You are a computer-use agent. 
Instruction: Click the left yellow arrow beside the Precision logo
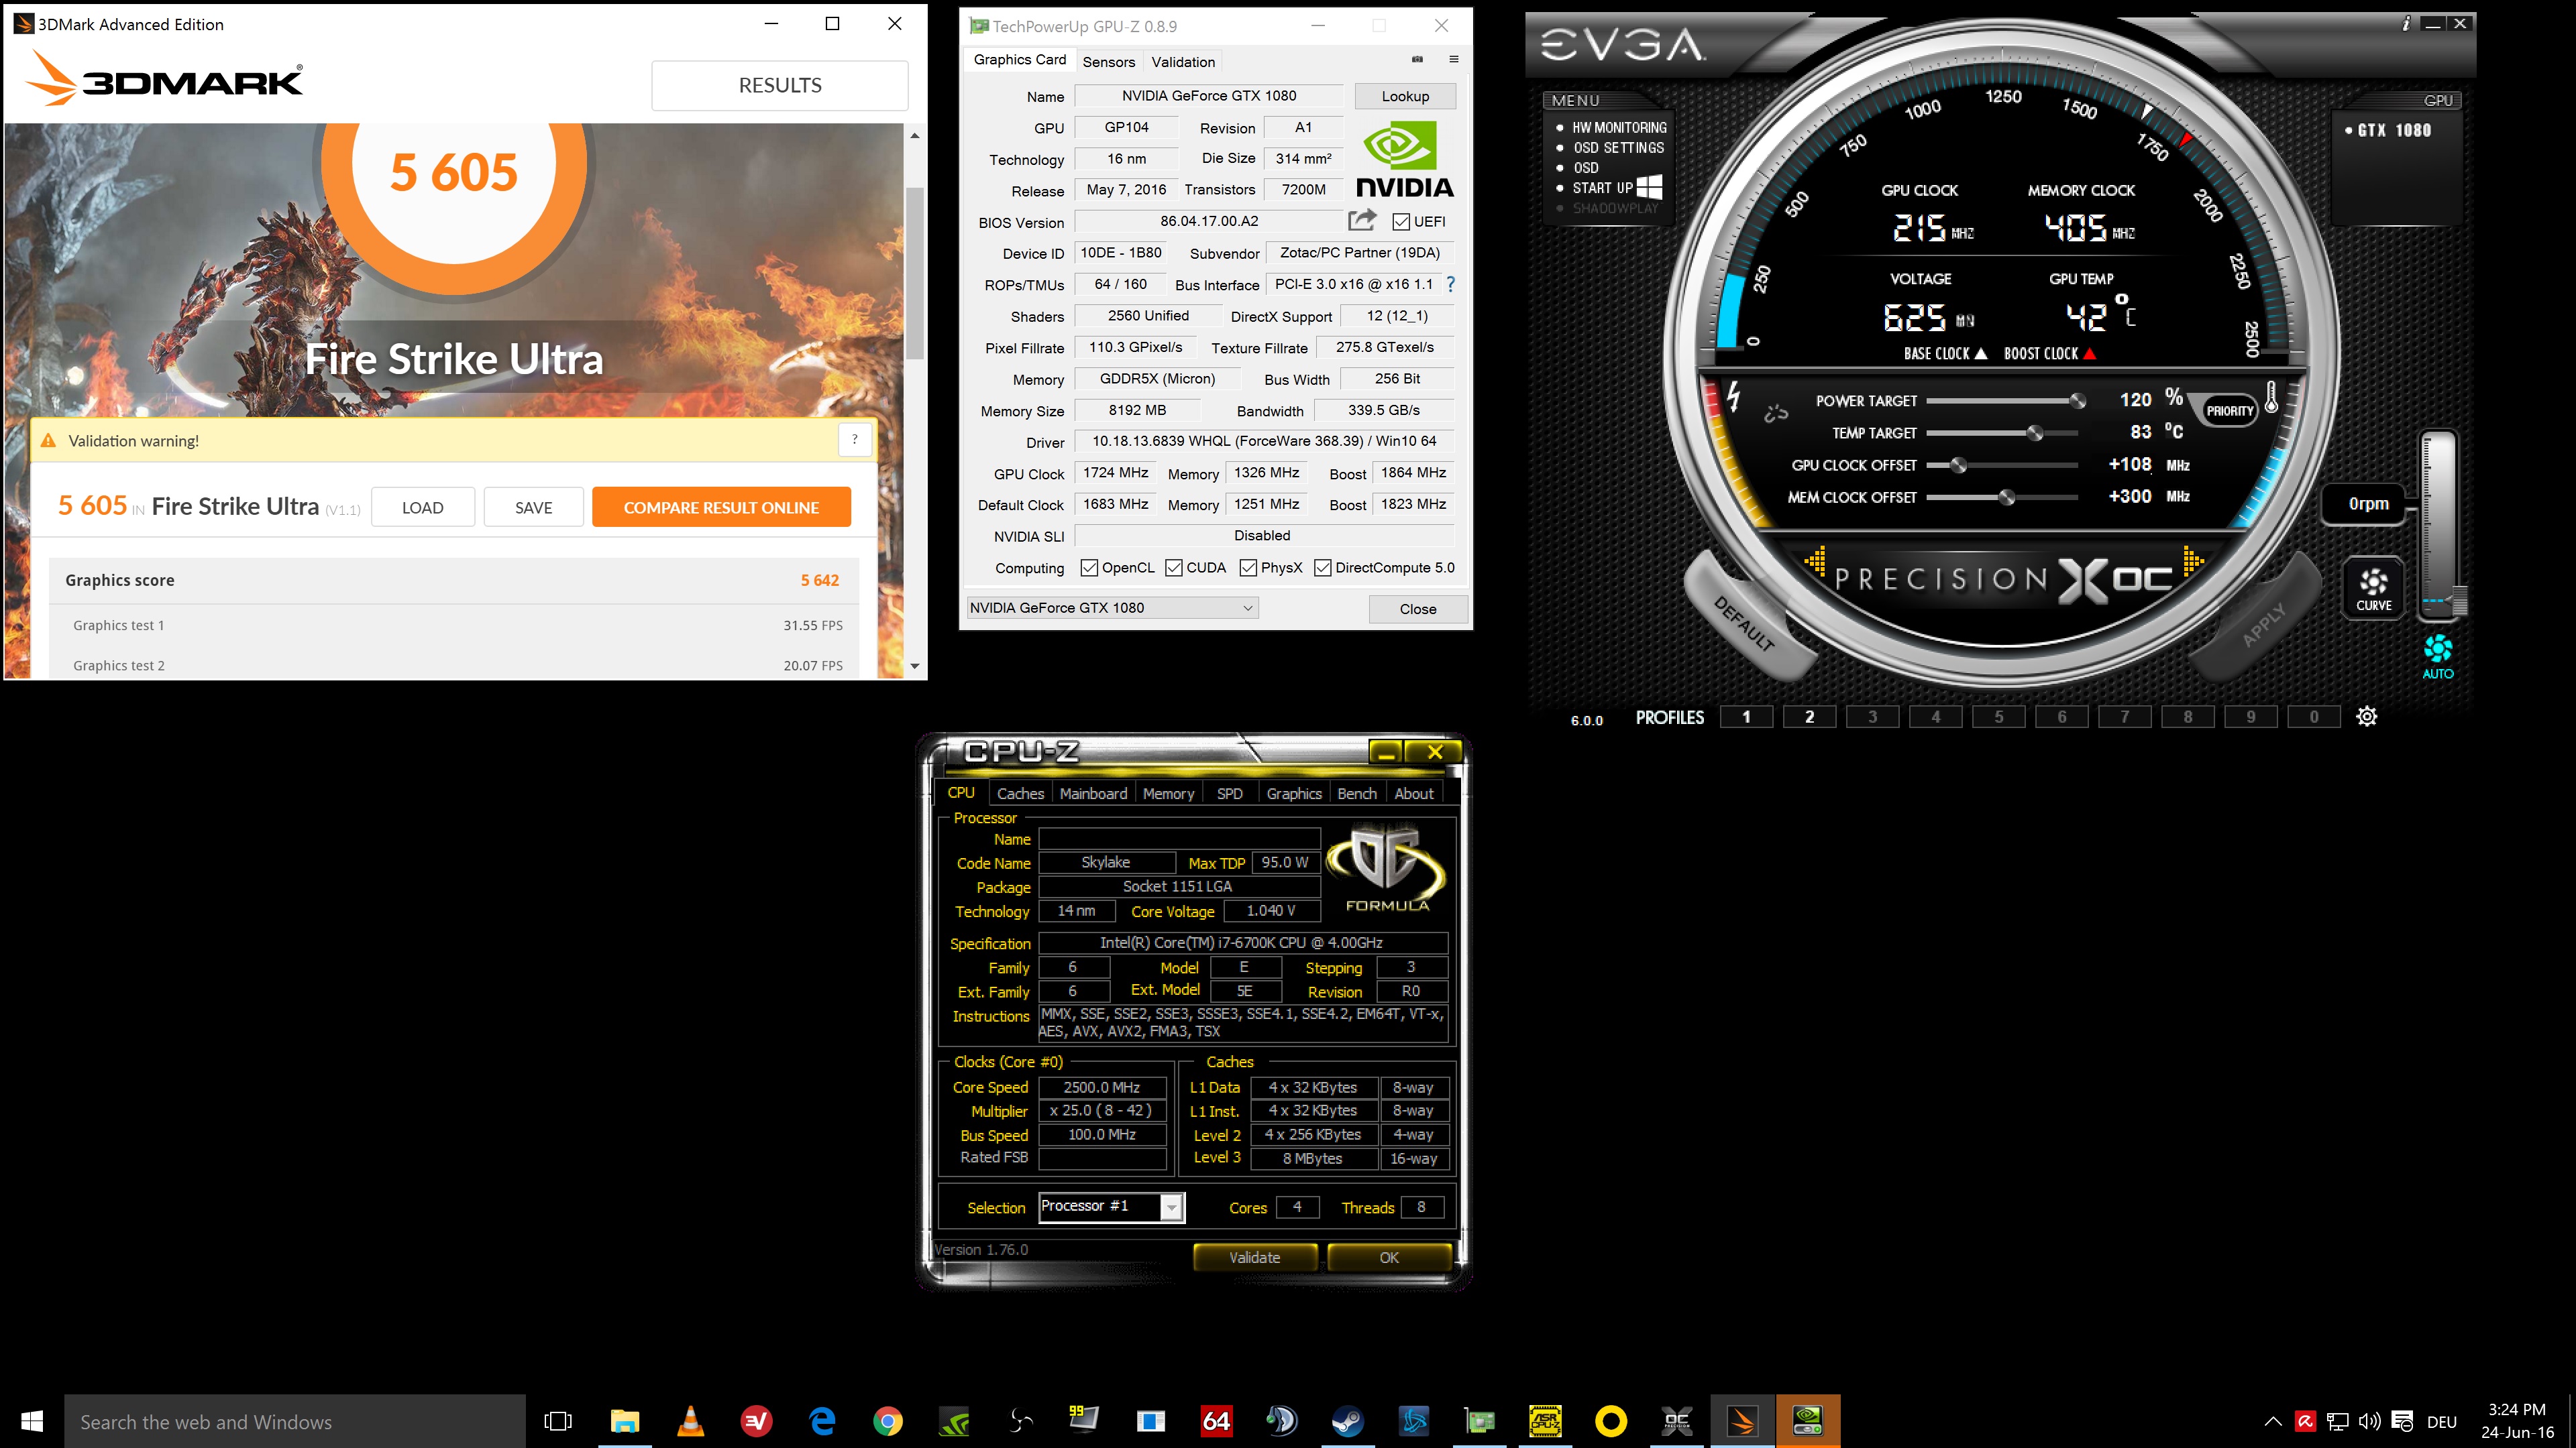click(1816, 560)
